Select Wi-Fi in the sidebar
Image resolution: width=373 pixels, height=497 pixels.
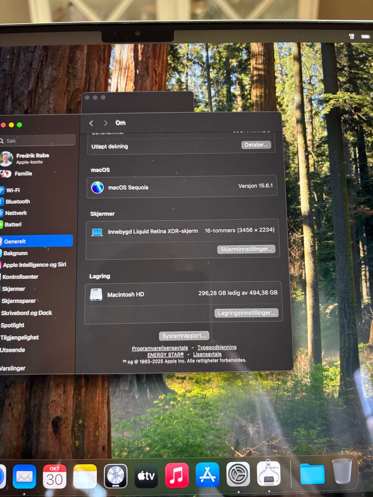(13, 190)
